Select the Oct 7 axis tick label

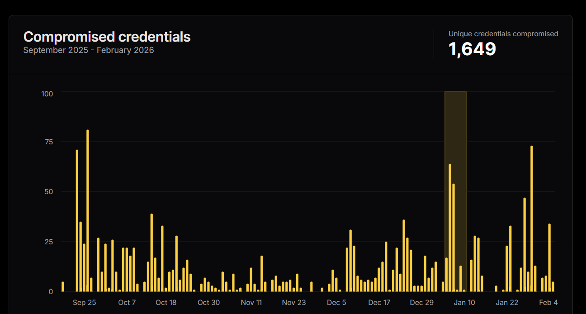click(127, 303)
